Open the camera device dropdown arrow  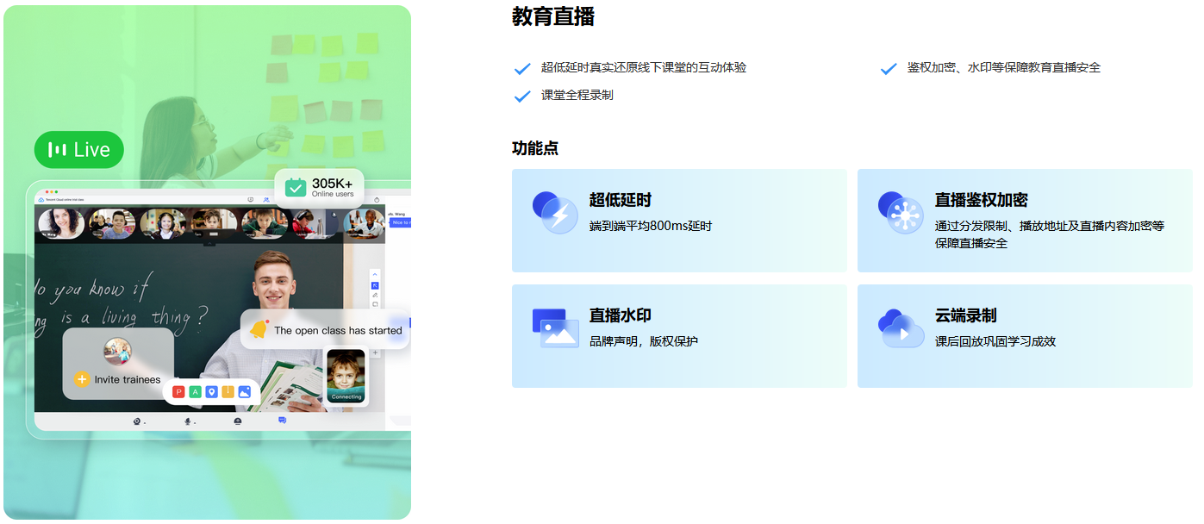click(144, 422)
